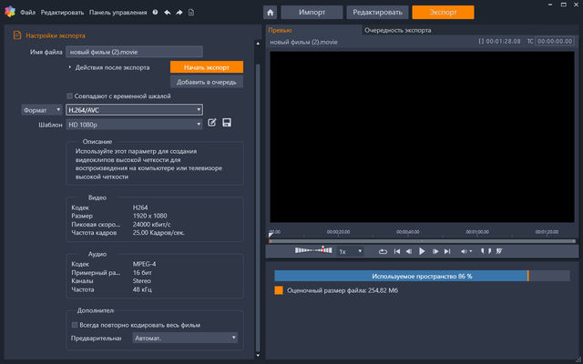This screenshot has height=364, width=583.
Task: Click 'Добавить в очередь' button
Action: coord(206,82)
